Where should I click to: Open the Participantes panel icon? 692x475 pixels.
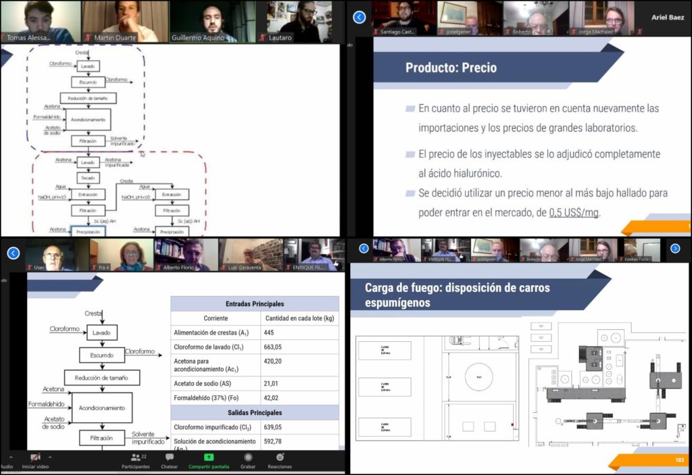135,457
